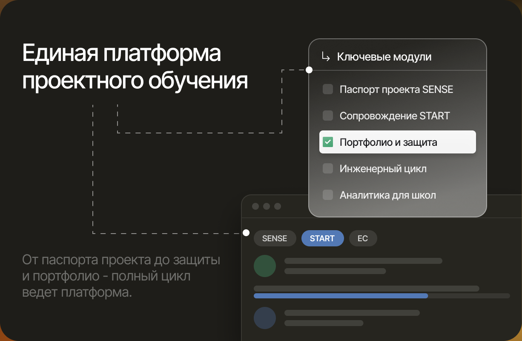Click the dark blue avatar circle
Image resolution: width=522 pixels, height=341 pixels.
coord(265,318)
